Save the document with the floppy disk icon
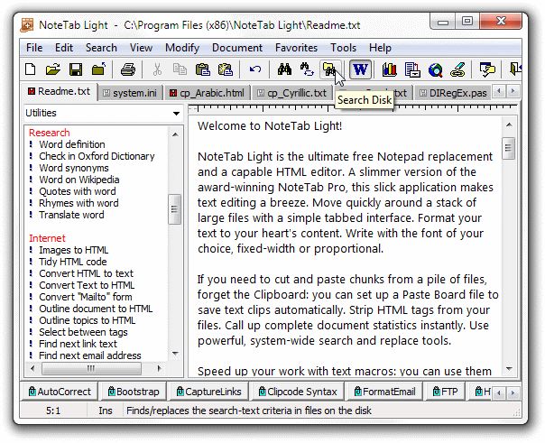Image resolution: width=545 pixels, height=443 pixels. (76, 69)
